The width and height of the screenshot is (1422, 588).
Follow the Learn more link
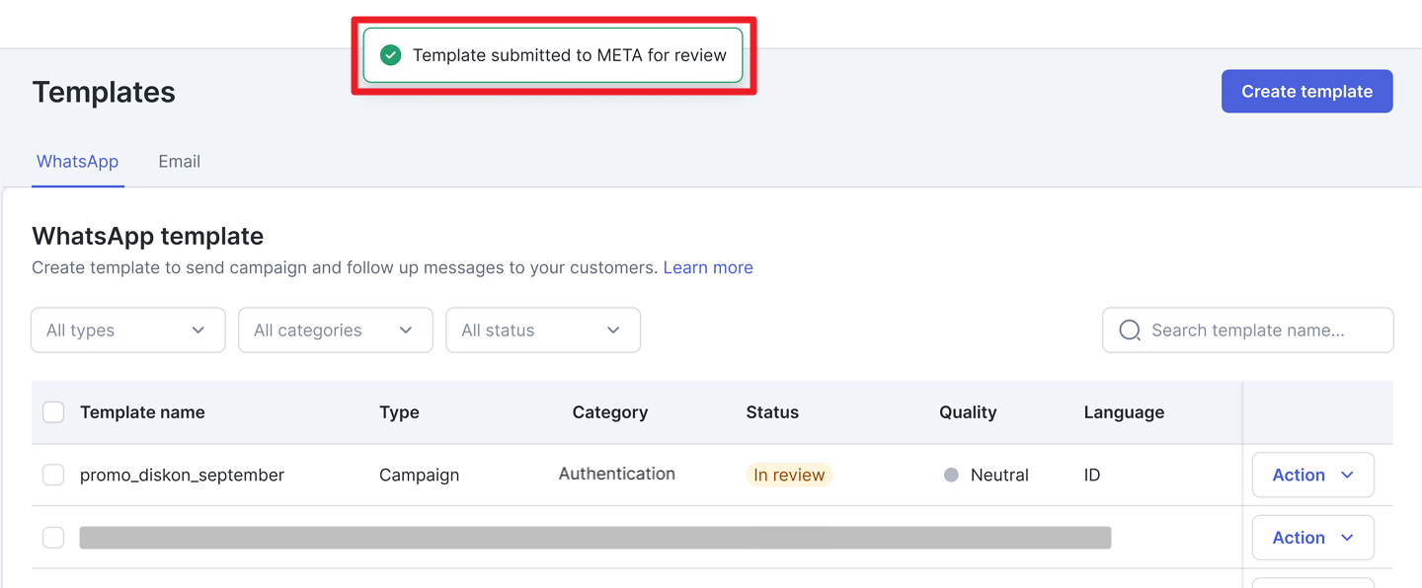[707, 267]
